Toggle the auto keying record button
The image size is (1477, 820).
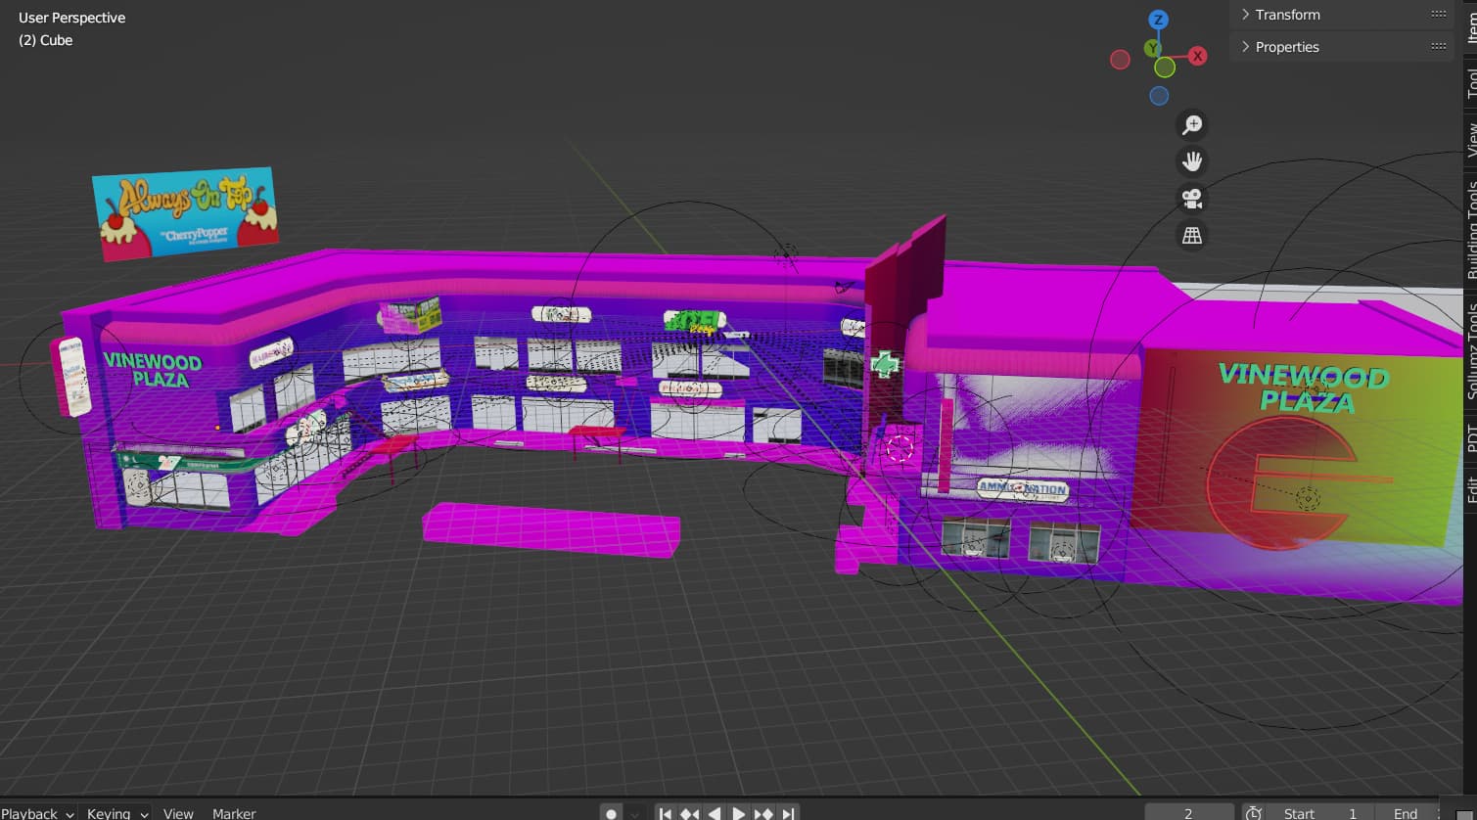(612, 813)
